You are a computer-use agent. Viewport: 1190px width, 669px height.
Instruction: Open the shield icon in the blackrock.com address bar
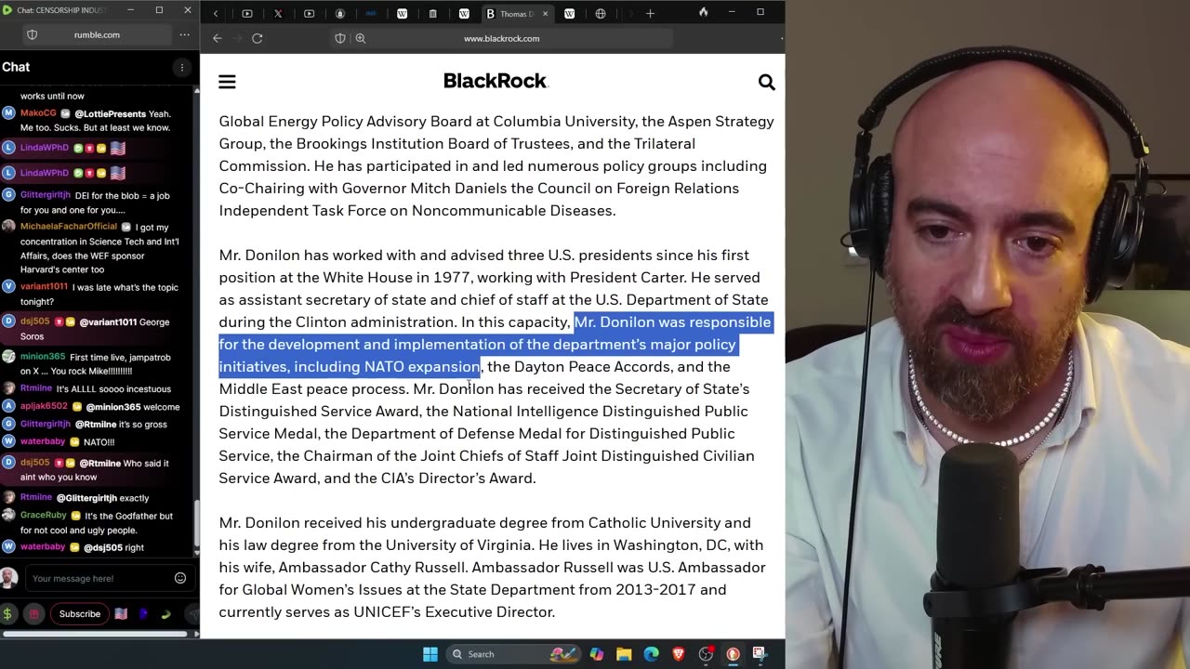pyautogui.click(x=340, y=38)
